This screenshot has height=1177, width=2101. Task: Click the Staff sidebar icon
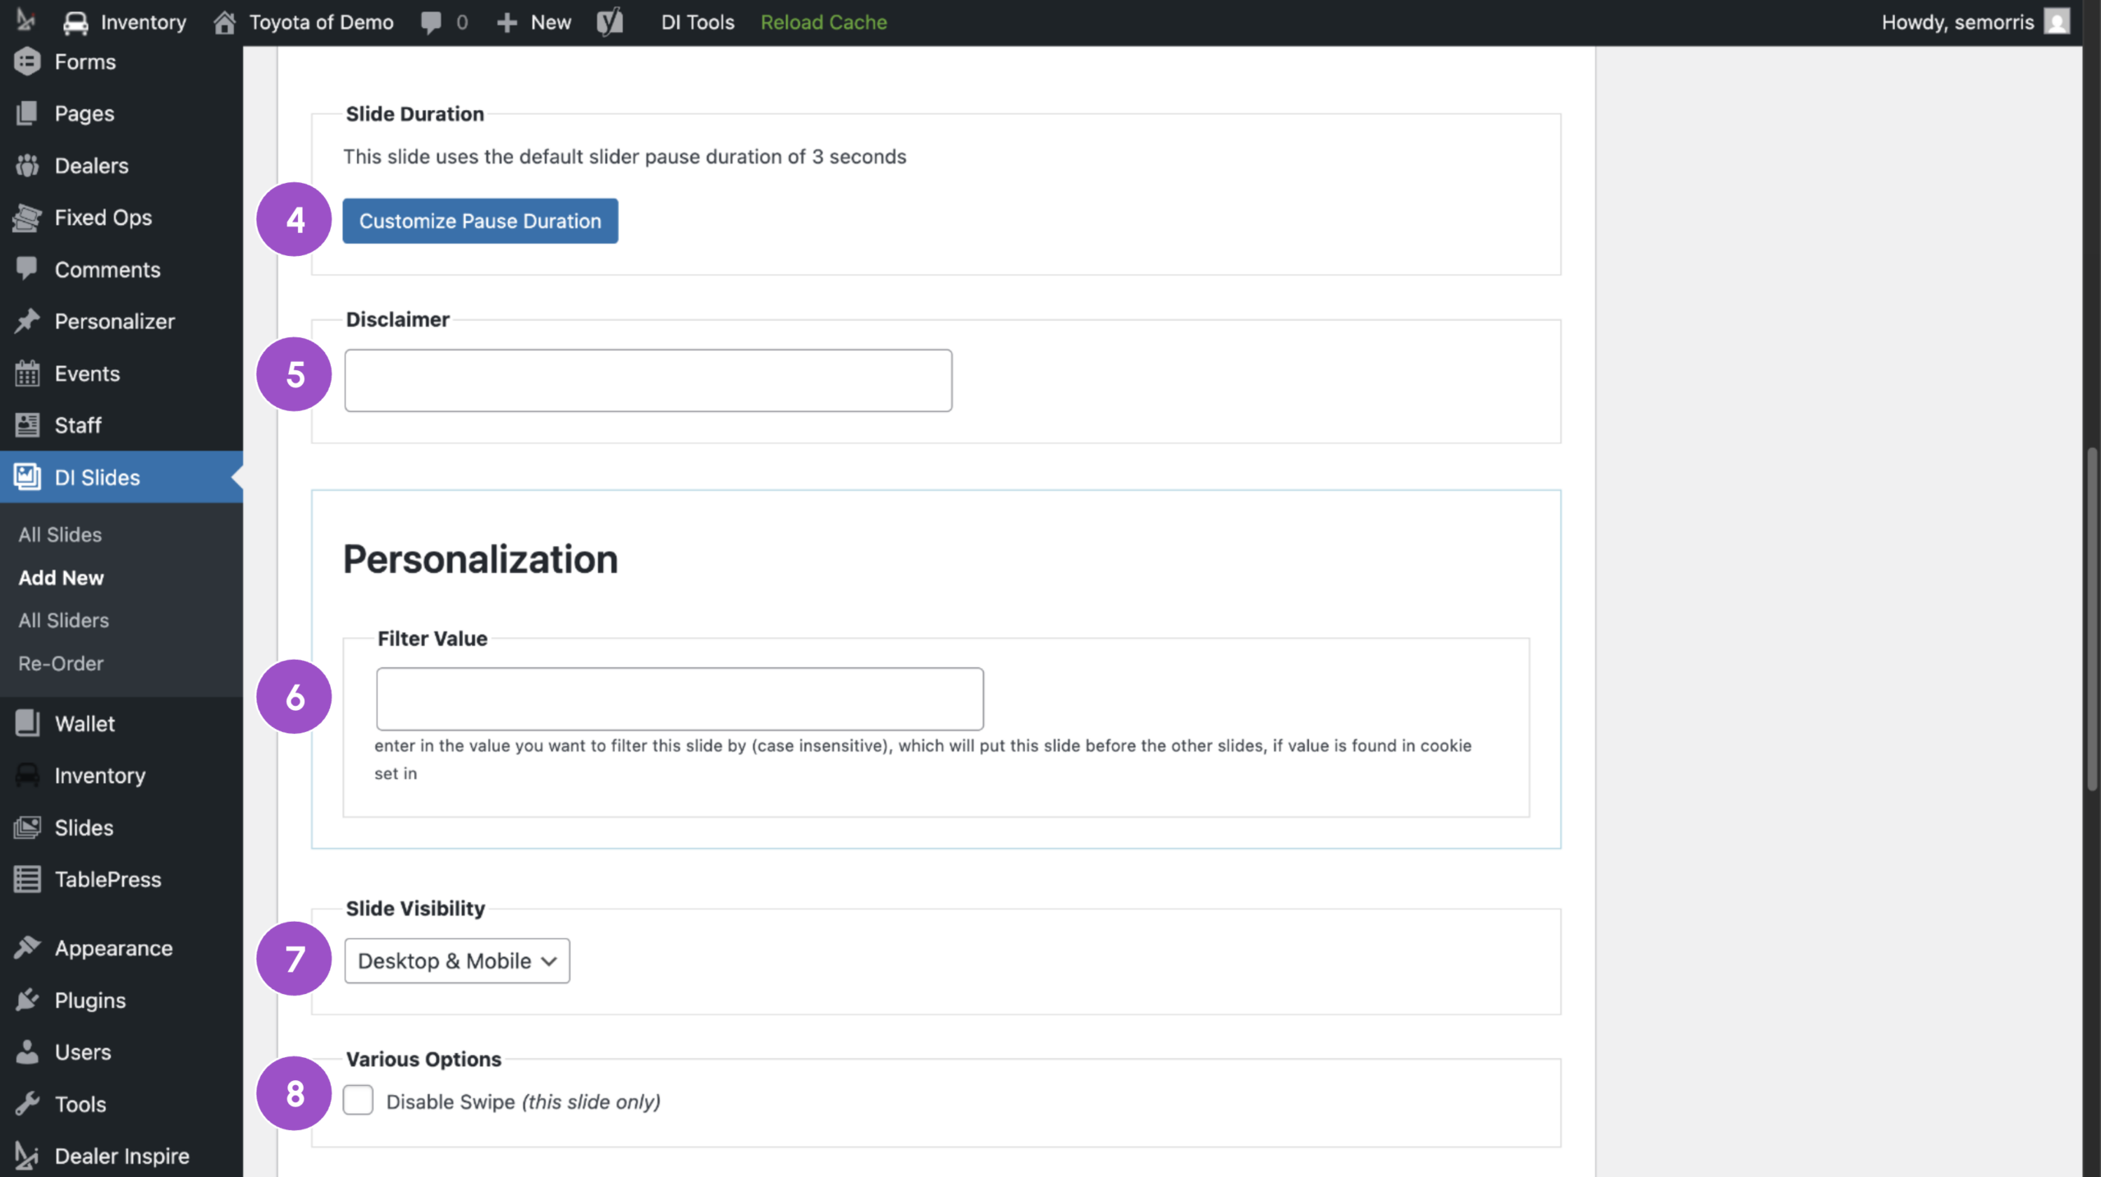[27, 425]
